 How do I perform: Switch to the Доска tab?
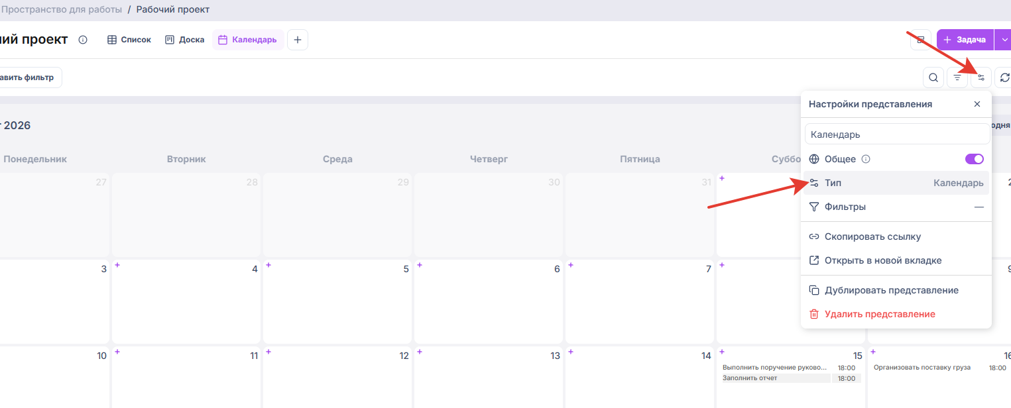[185, 40]
